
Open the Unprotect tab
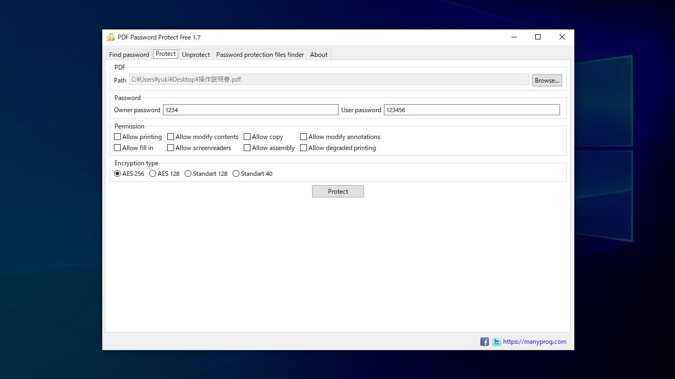196,55
